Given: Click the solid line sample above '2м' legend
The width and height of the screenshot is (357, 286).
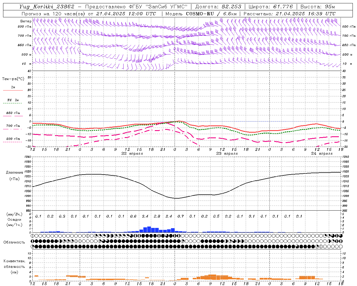Looking at the screenshot, I should coord(13,90).
